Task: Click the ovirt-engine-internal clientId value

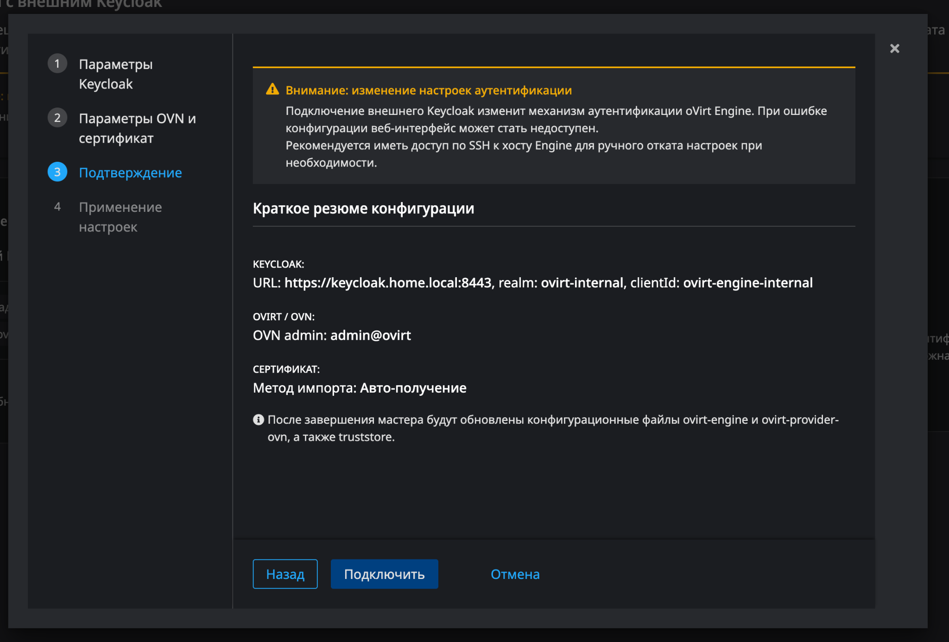Action: 747,283
